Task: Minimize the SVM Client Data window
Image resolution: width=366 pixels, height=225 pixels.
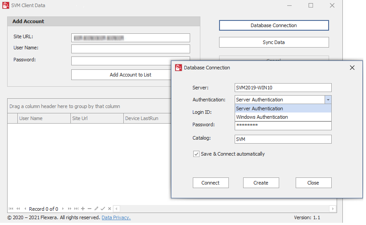Action: click(x=289, y=5)
